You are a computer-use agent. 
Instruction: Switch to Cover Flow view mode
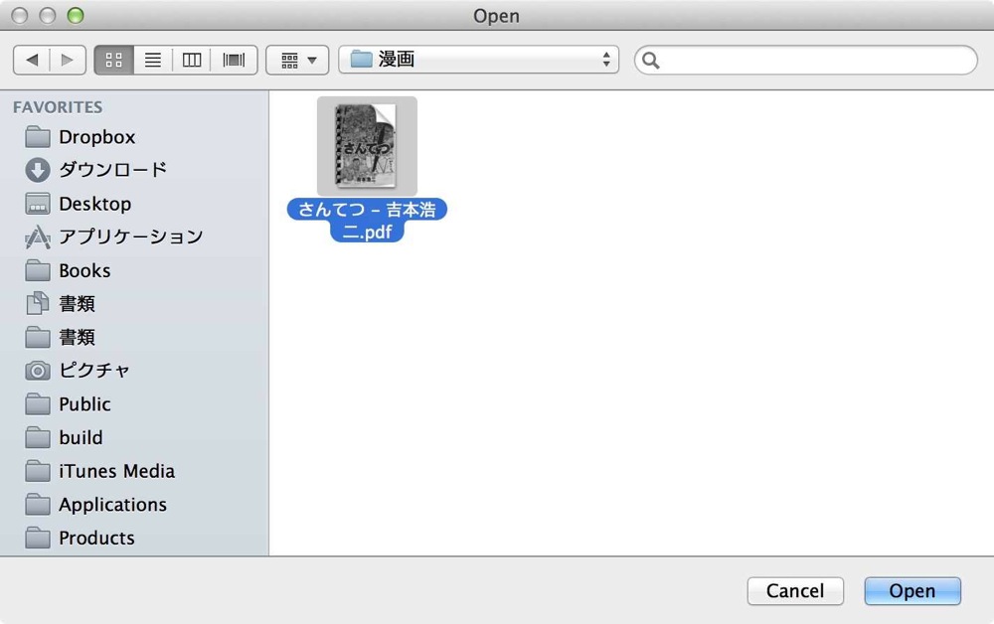click(x=234, y=61)
